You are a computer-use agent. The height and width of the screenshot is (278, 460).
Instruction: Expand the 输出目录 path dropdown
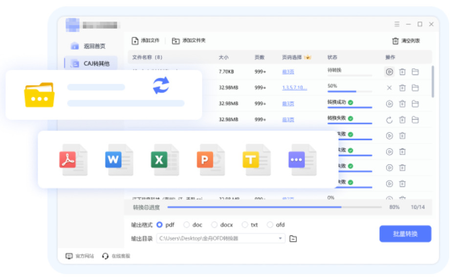[x=280, y=238]
